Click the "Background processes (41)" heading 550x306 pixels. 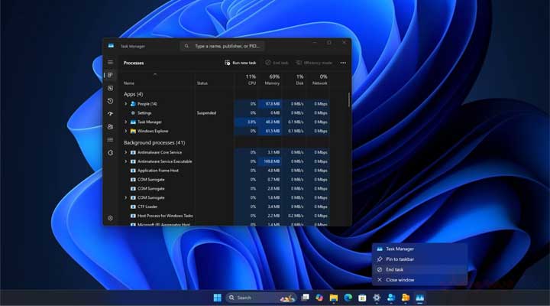point(154,142)
